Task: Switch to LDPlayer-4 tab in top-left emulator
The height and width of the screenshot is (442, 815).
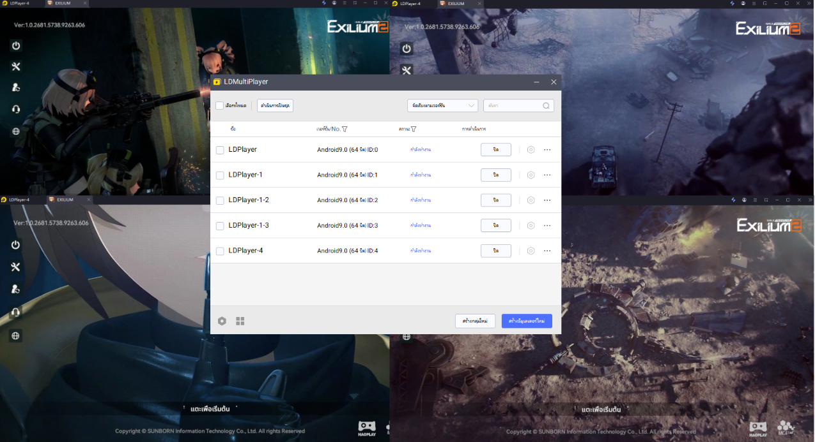Action: pos(20,3)
